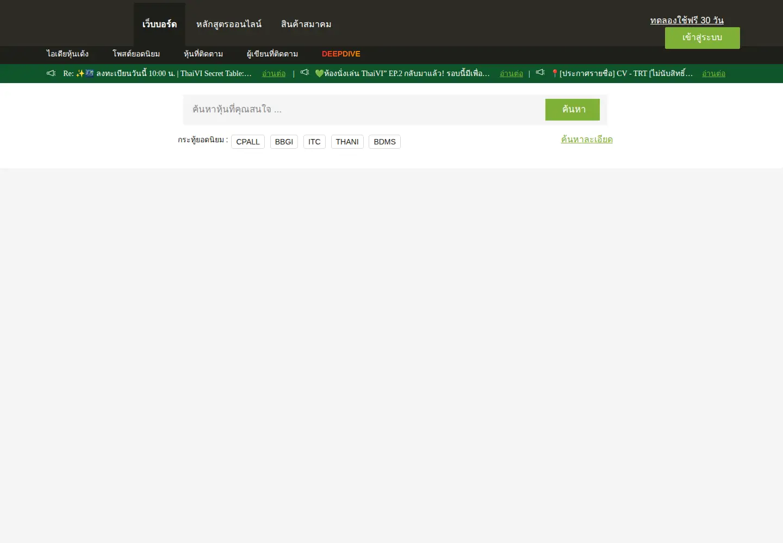783x543 pixels.
Task: Click the green ค้นหา search button
Action: (x=573, y=110)
